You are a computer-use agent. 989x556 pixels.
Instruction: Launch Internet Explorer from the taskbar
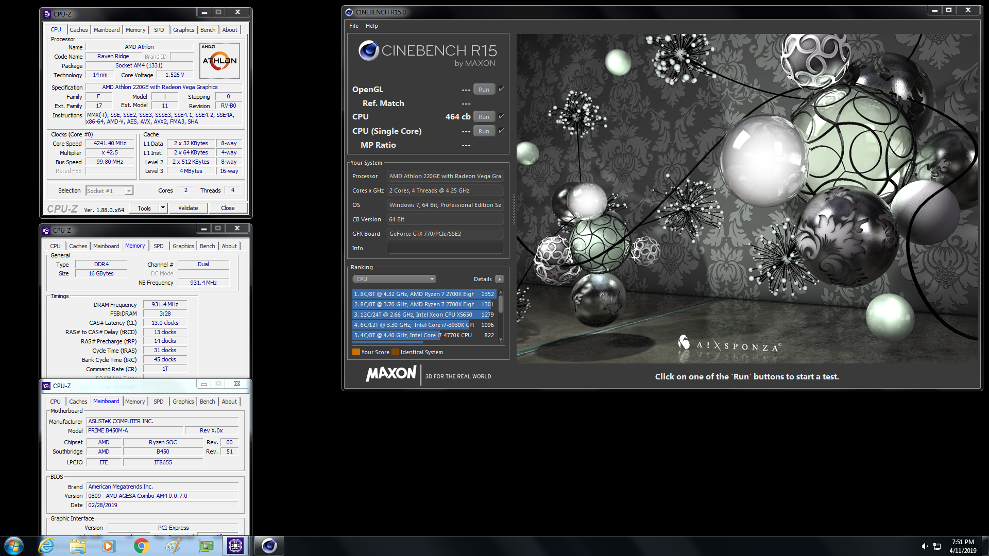point(46,546)
